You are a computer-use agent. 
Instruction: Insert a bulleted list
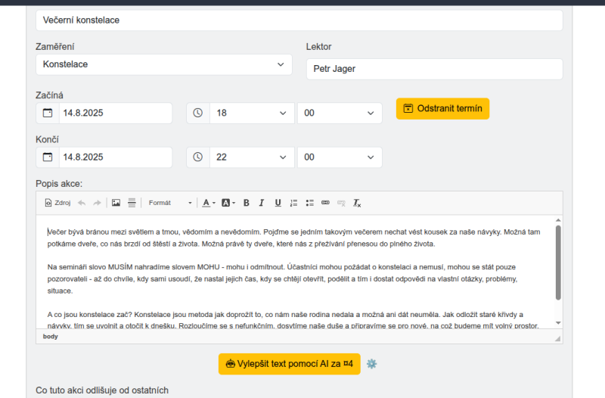pos(309,203)
